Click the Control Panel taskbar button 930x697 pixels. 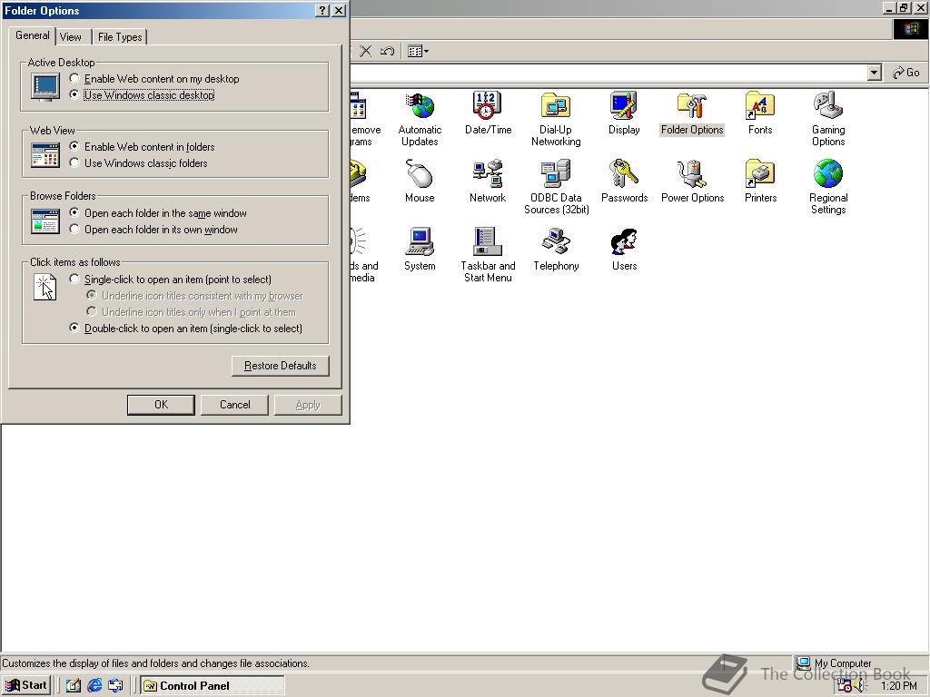click(x=213, y=686)
